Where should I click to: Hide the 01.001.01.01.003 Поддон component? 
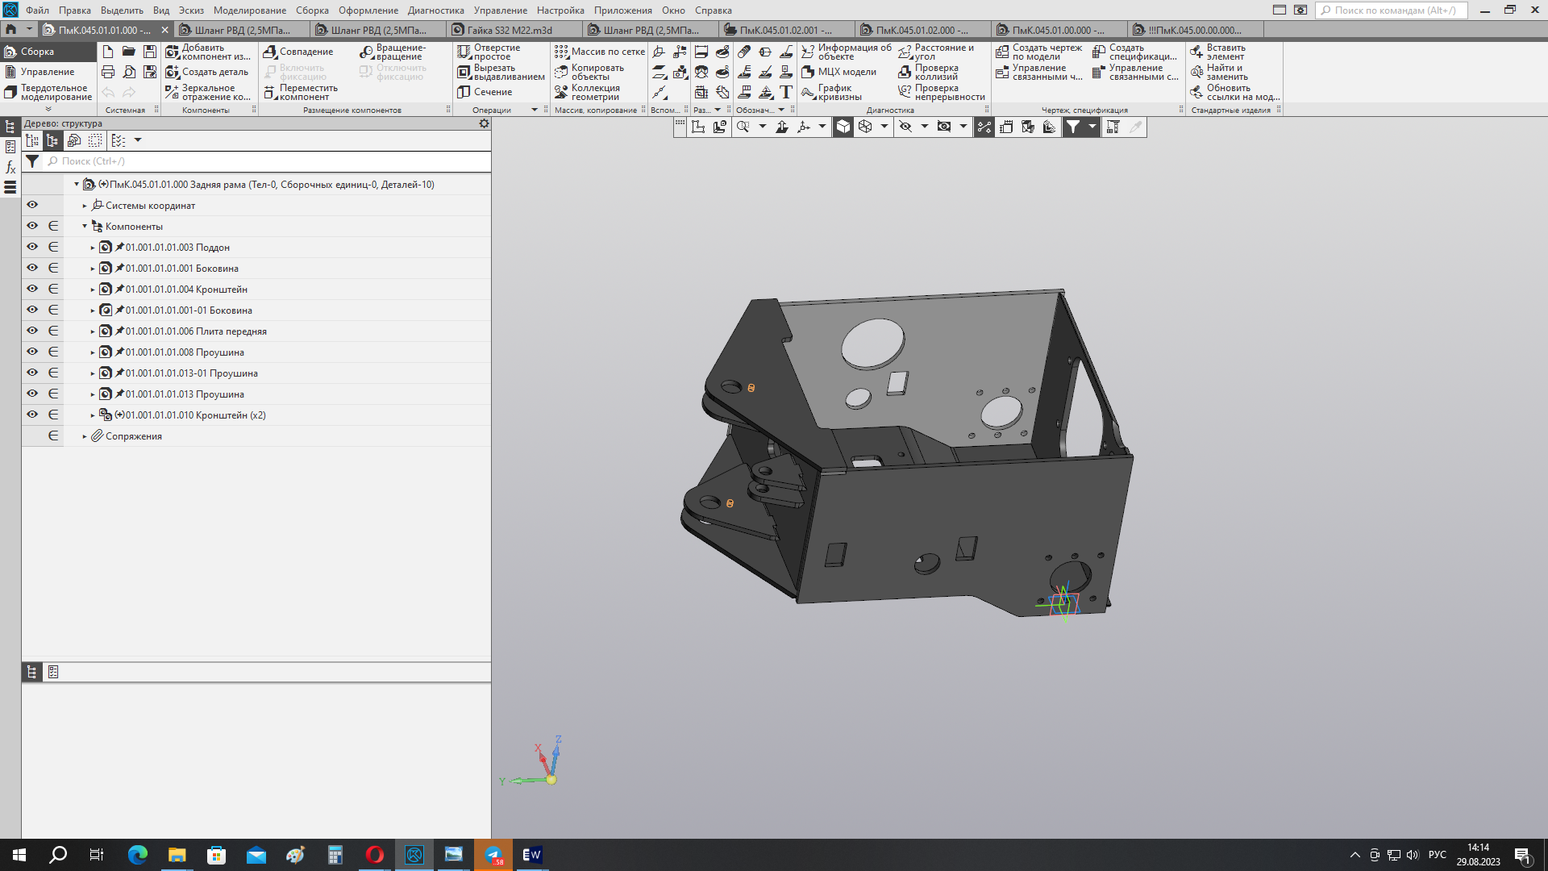pyautogui.click(x=32, y=248)
